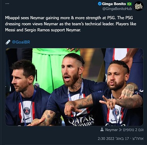147x145 pixels.
Task: Click the blue verified badge
Action: point(100,4)
